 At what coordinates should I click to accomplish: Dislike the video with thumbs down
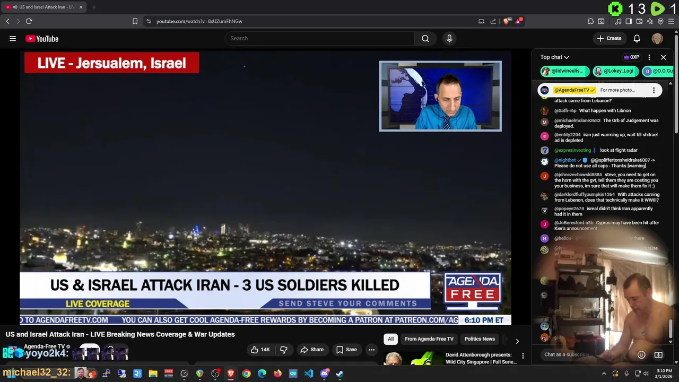(284, 350)
